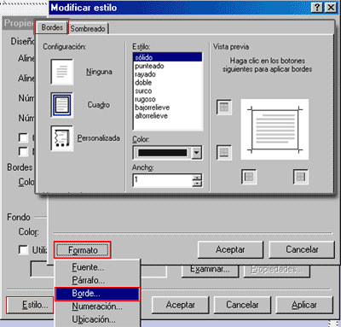The image size is (341, 327).
Task: Click Cancelar in Modificar estilo dialog
Action: coord(302,249)
